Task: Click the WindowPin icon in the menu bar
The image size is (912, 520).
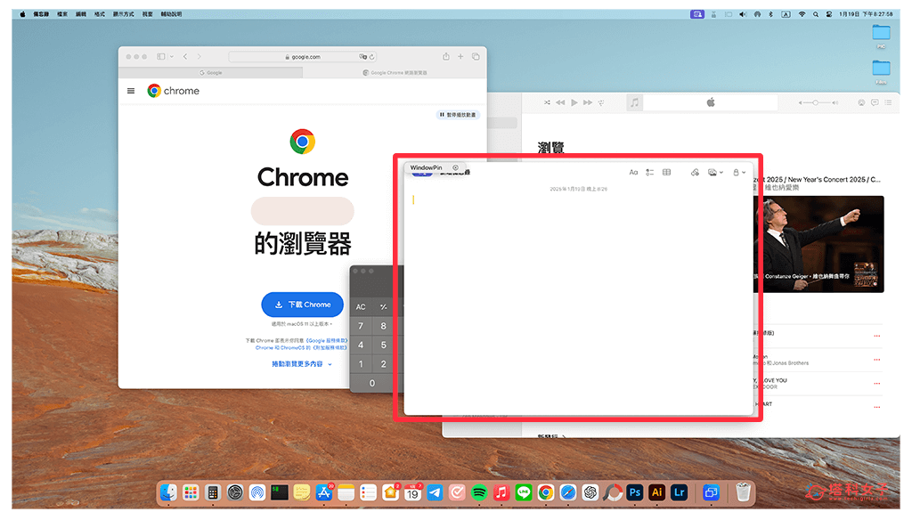Action: [x=696, y=14]
